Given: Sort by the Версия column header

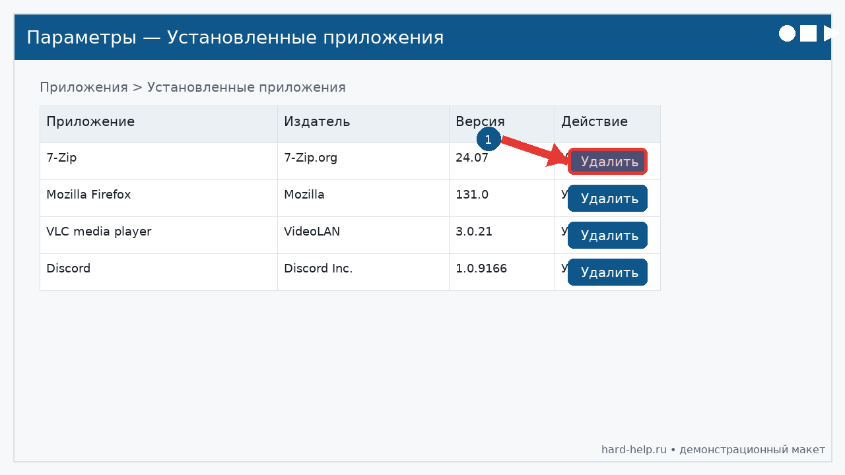Looking at the screenshot, I should (480, 121).
